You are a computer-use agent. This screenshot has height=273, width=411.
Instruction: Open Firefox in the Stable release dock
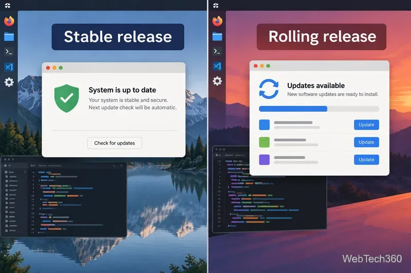pos(9,21)
